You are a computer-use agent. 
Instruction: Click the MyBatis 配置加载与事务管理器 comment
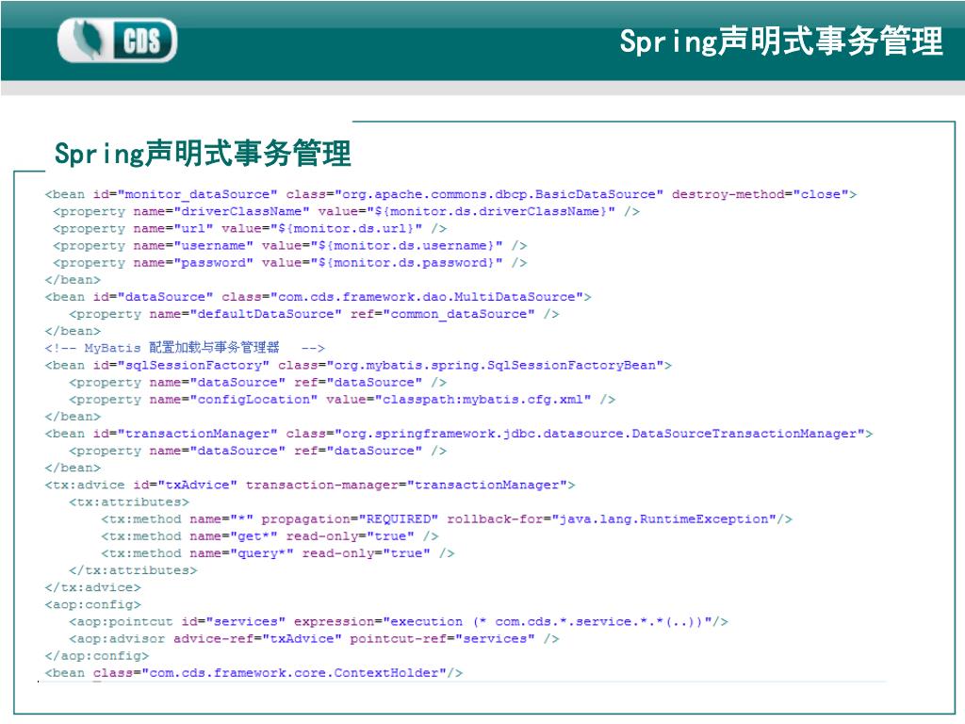[x=185, y=348]
